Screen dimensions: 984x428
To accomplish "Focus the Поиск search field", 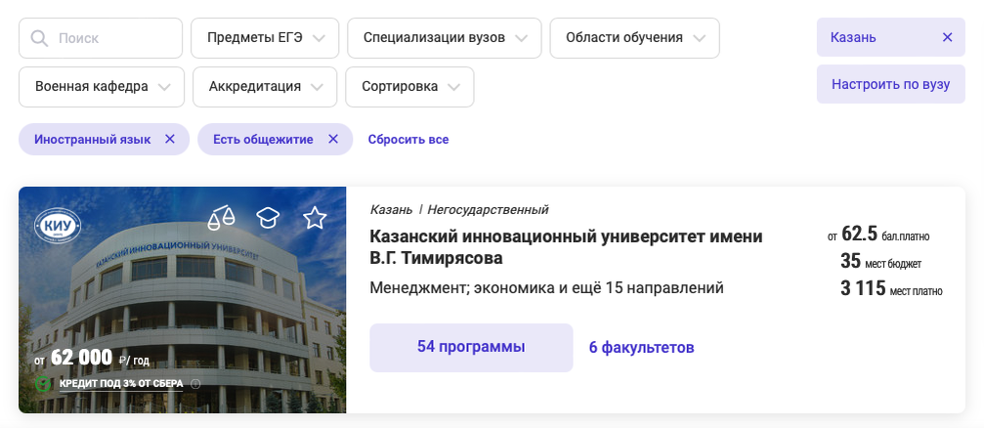I will click(x=101, y=38).
